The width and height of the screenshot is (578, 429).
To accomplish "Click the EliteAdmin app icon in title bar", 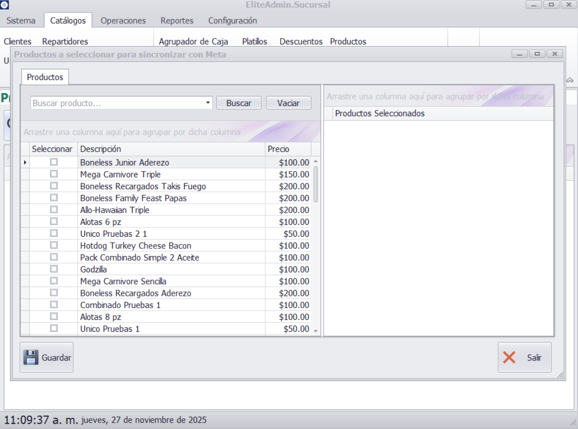I will tap(5, 5).
